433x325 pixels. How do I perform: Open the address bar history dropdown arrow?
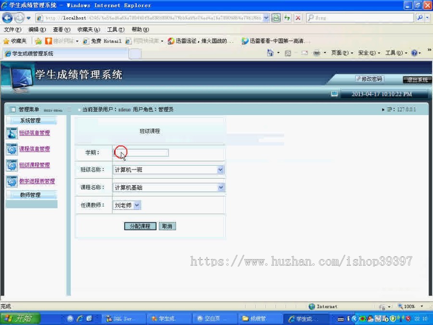coord(266,18)
